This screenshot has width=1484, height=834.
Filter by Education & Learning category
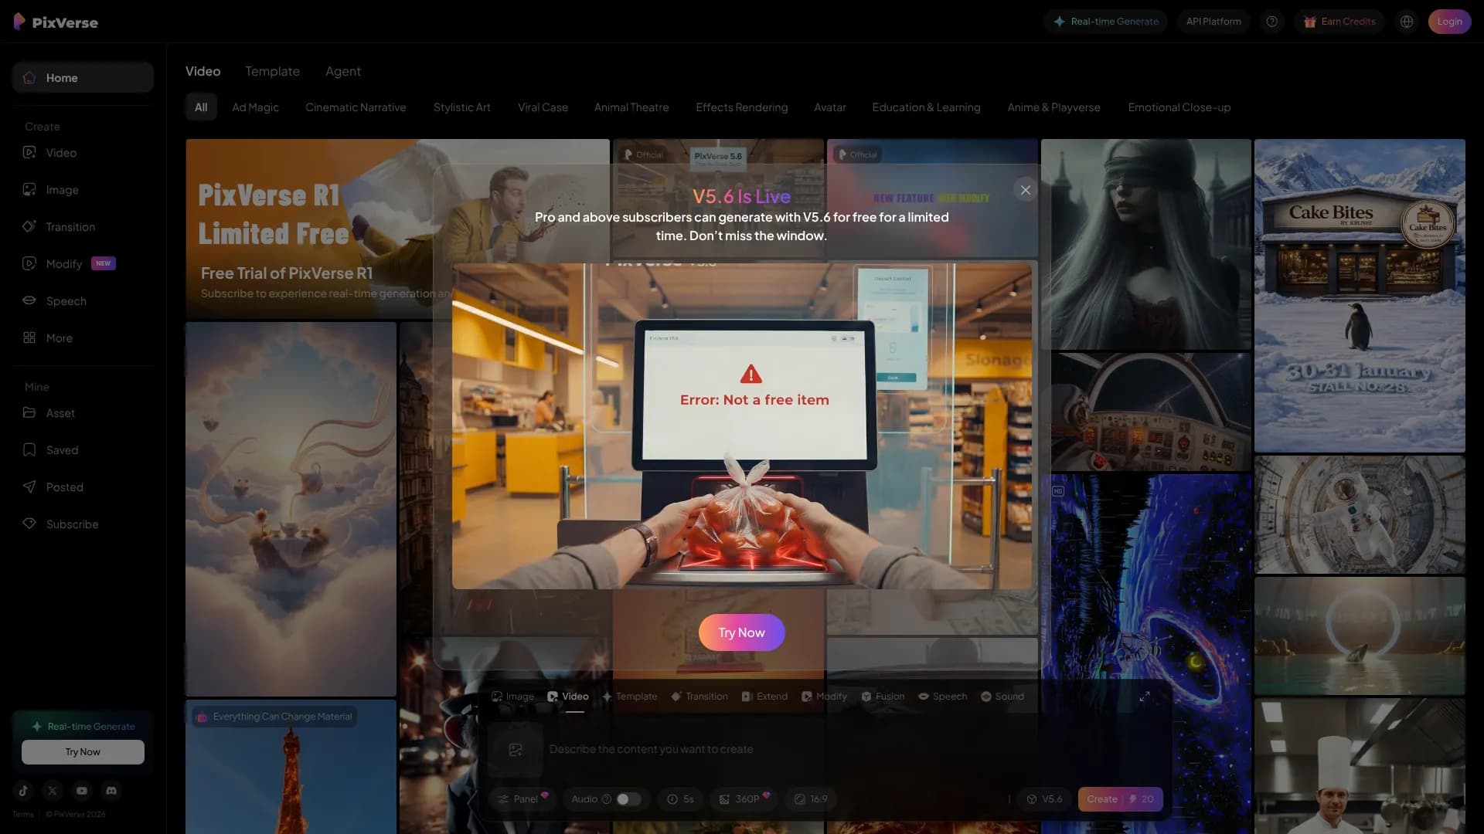pyautogui.click(x=926, y=107)
